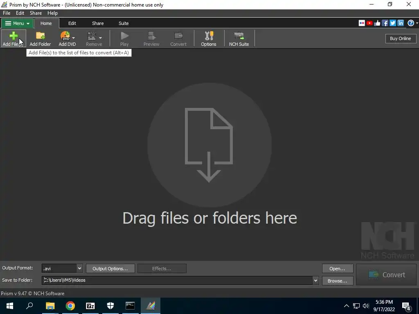Open the NCH Suite toolbar icon
This screenshot has width=419, height=314.
click(239, 38)
